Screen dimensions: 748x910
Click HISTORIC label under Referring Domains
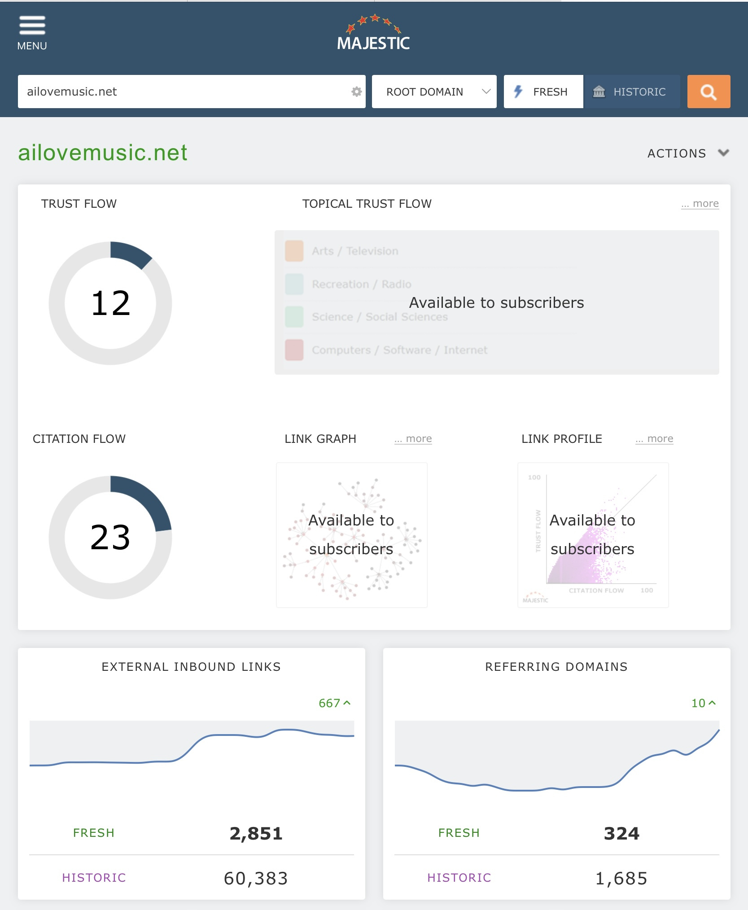(x=459, y=878)
